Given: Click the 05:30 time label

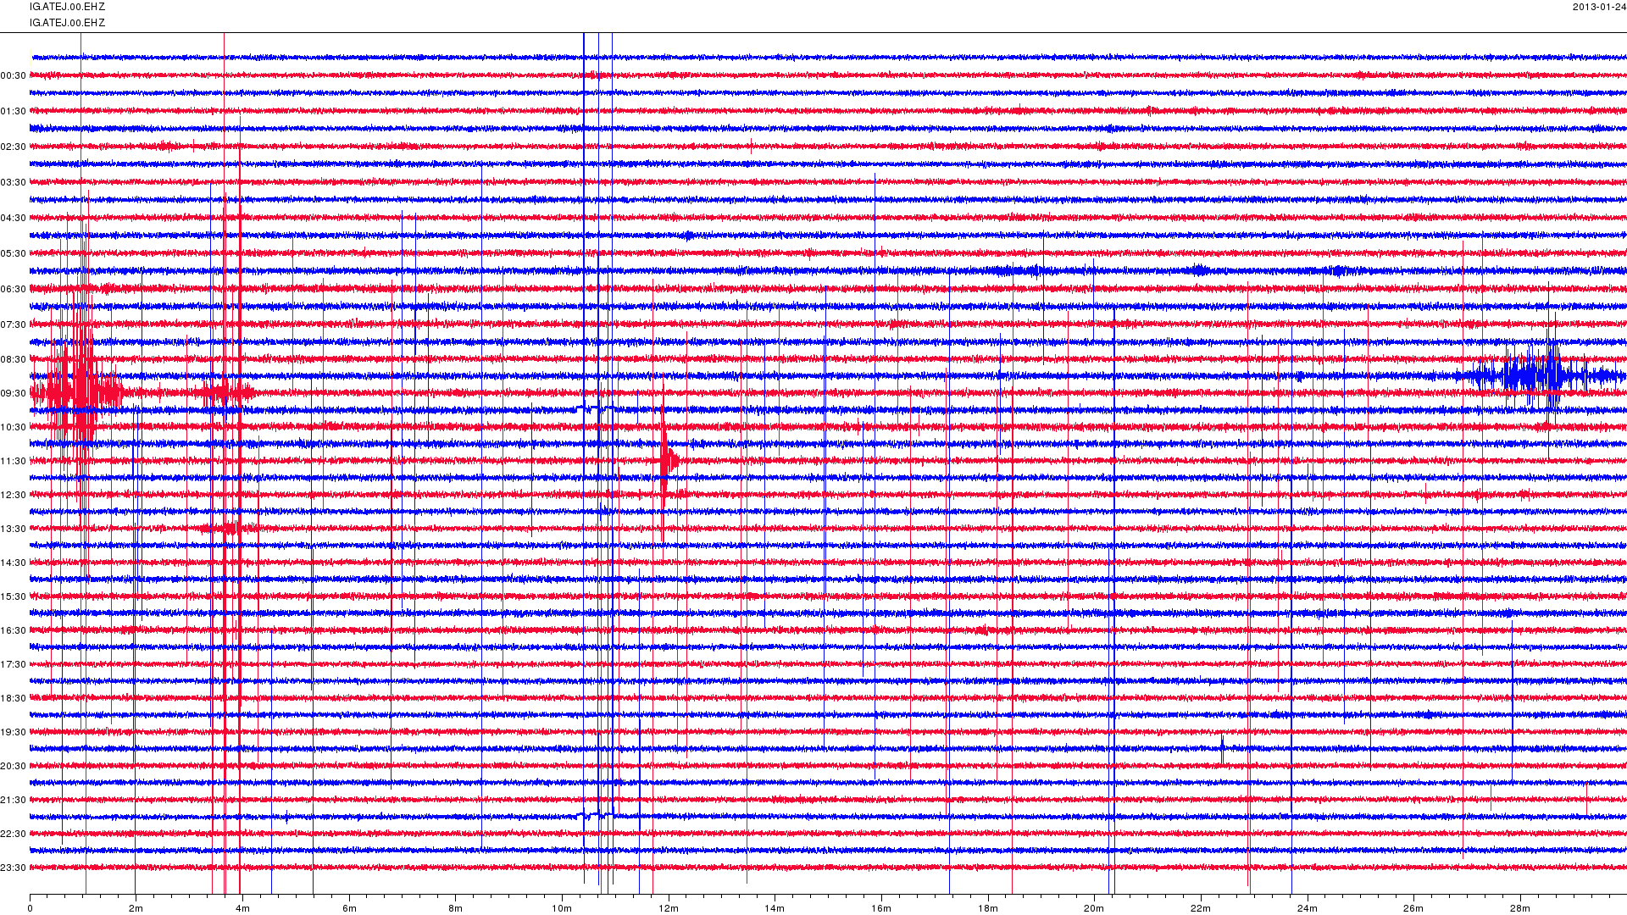Looking at the screenshot, I should [x=13, y=254].
